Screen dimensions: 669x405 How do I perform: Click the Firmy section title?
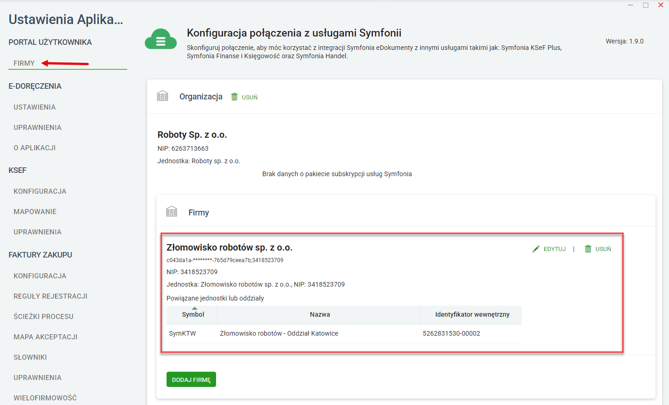click(198, 213)
